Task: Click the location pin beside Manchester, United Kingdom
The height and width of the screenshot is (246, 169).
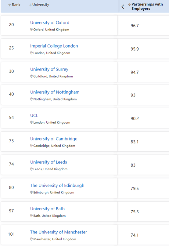Action: (31, 239)
